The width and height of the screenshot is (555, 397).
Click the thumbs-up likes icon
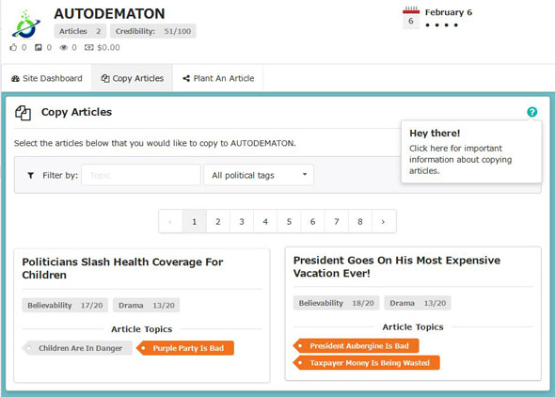pyautogui.click(x=13, y=47)
